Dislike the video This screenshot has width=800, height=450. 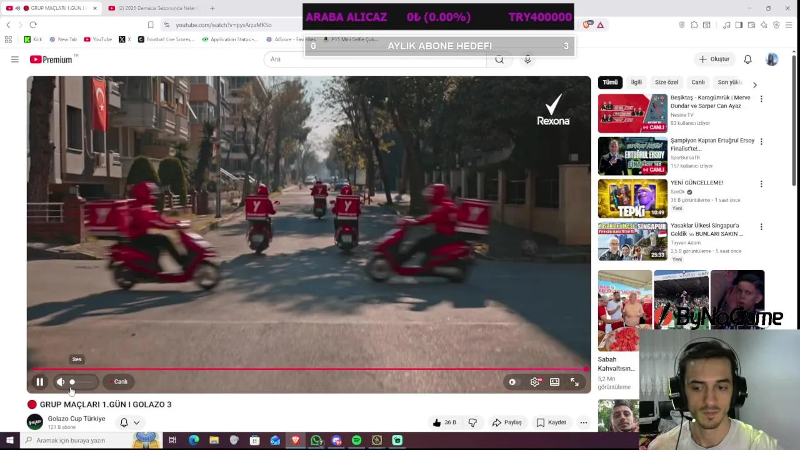pyautogui.click(x=472, y=422)
